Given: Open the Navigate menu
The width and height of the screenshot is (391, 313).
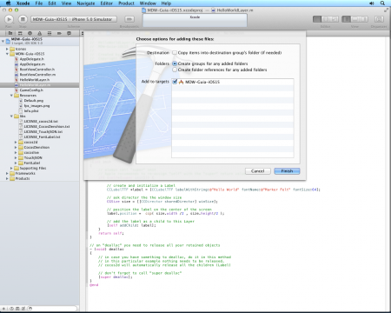Looking at the screenshot, I should click(x=86, y=3).
